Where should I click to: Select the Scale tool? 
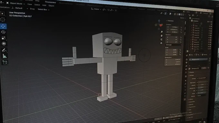point(4,38)
